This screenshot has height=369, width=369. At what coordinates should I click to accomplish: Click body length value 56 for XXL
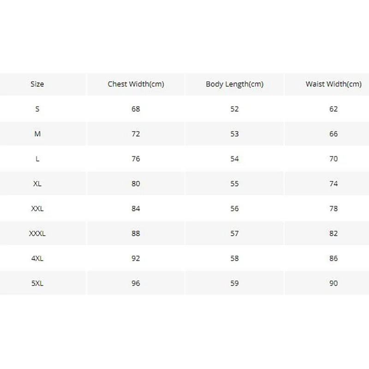234,208
